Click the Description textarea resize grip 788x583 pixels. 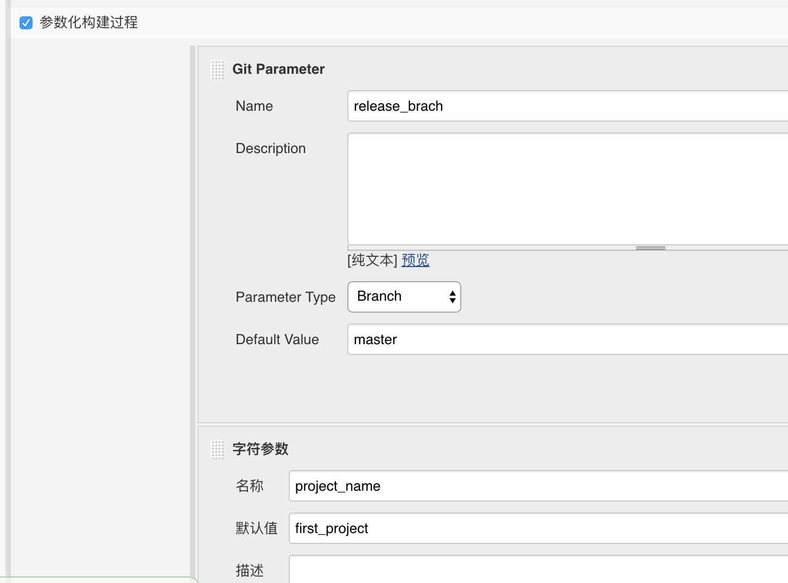coord(650,248)
